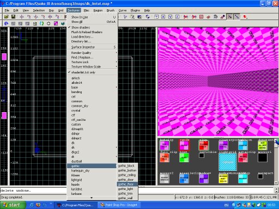Click the blue swirl patch toolbar icon

click(6, 23)
